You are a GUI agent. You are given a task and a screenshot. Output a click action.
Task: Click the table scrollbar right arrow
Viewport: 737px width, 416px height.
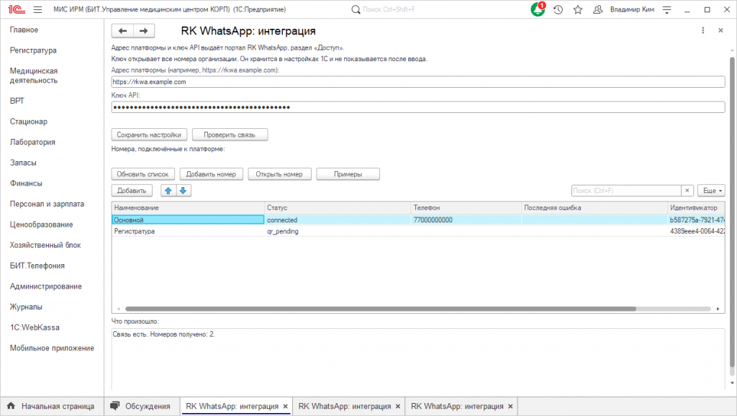pyautogui.click(x=718, y=309)
